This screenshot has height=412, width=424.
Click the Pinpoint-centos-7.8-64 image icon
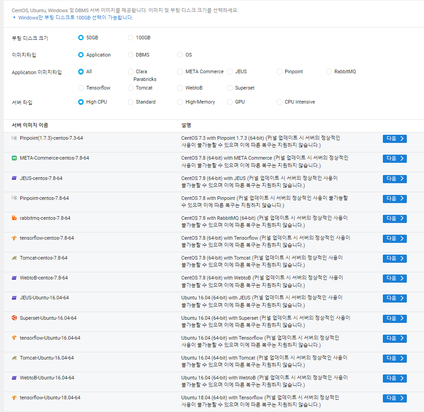tap(14, 198)
